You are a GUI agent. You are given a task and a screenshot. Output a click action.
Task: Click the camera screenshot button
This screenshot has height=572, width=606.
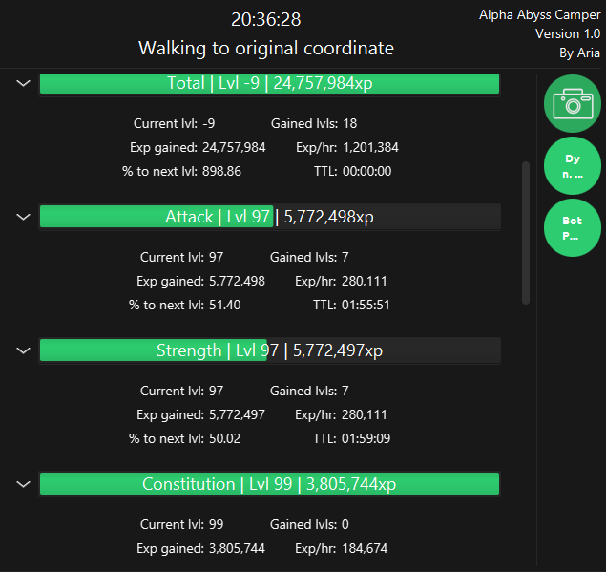572,103
